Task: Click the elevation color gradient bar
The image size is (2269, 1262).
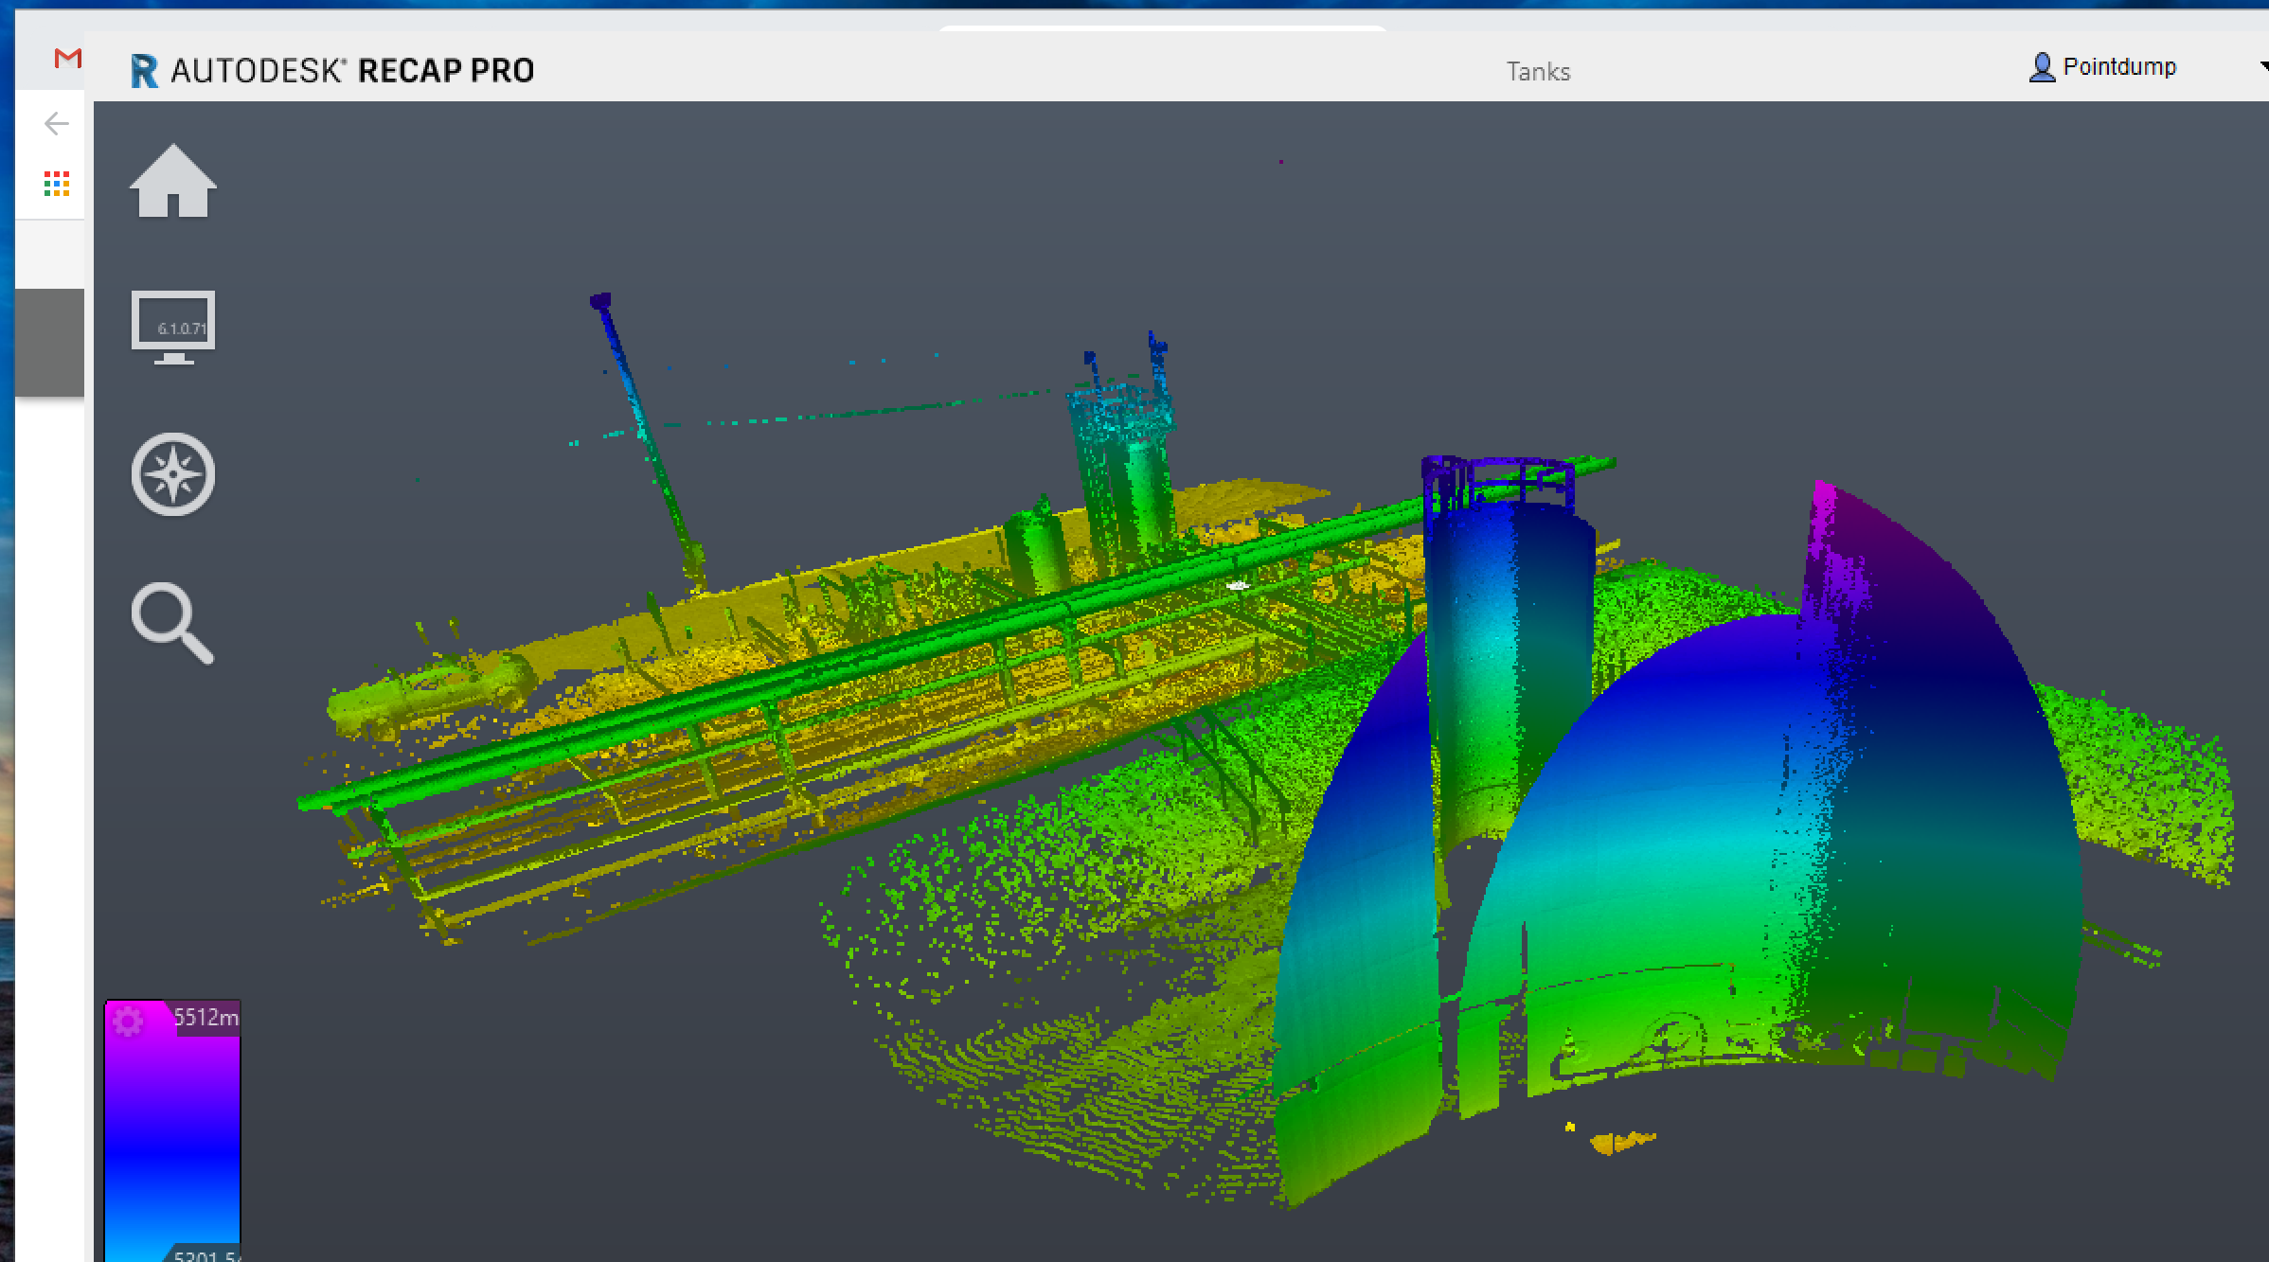Action: [x=172, y=1136]
